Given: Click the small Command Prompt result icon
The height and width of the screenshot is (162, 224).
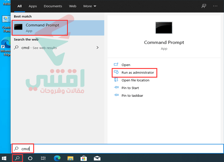Looking at the screenshot, I should (x=18, y=27).
